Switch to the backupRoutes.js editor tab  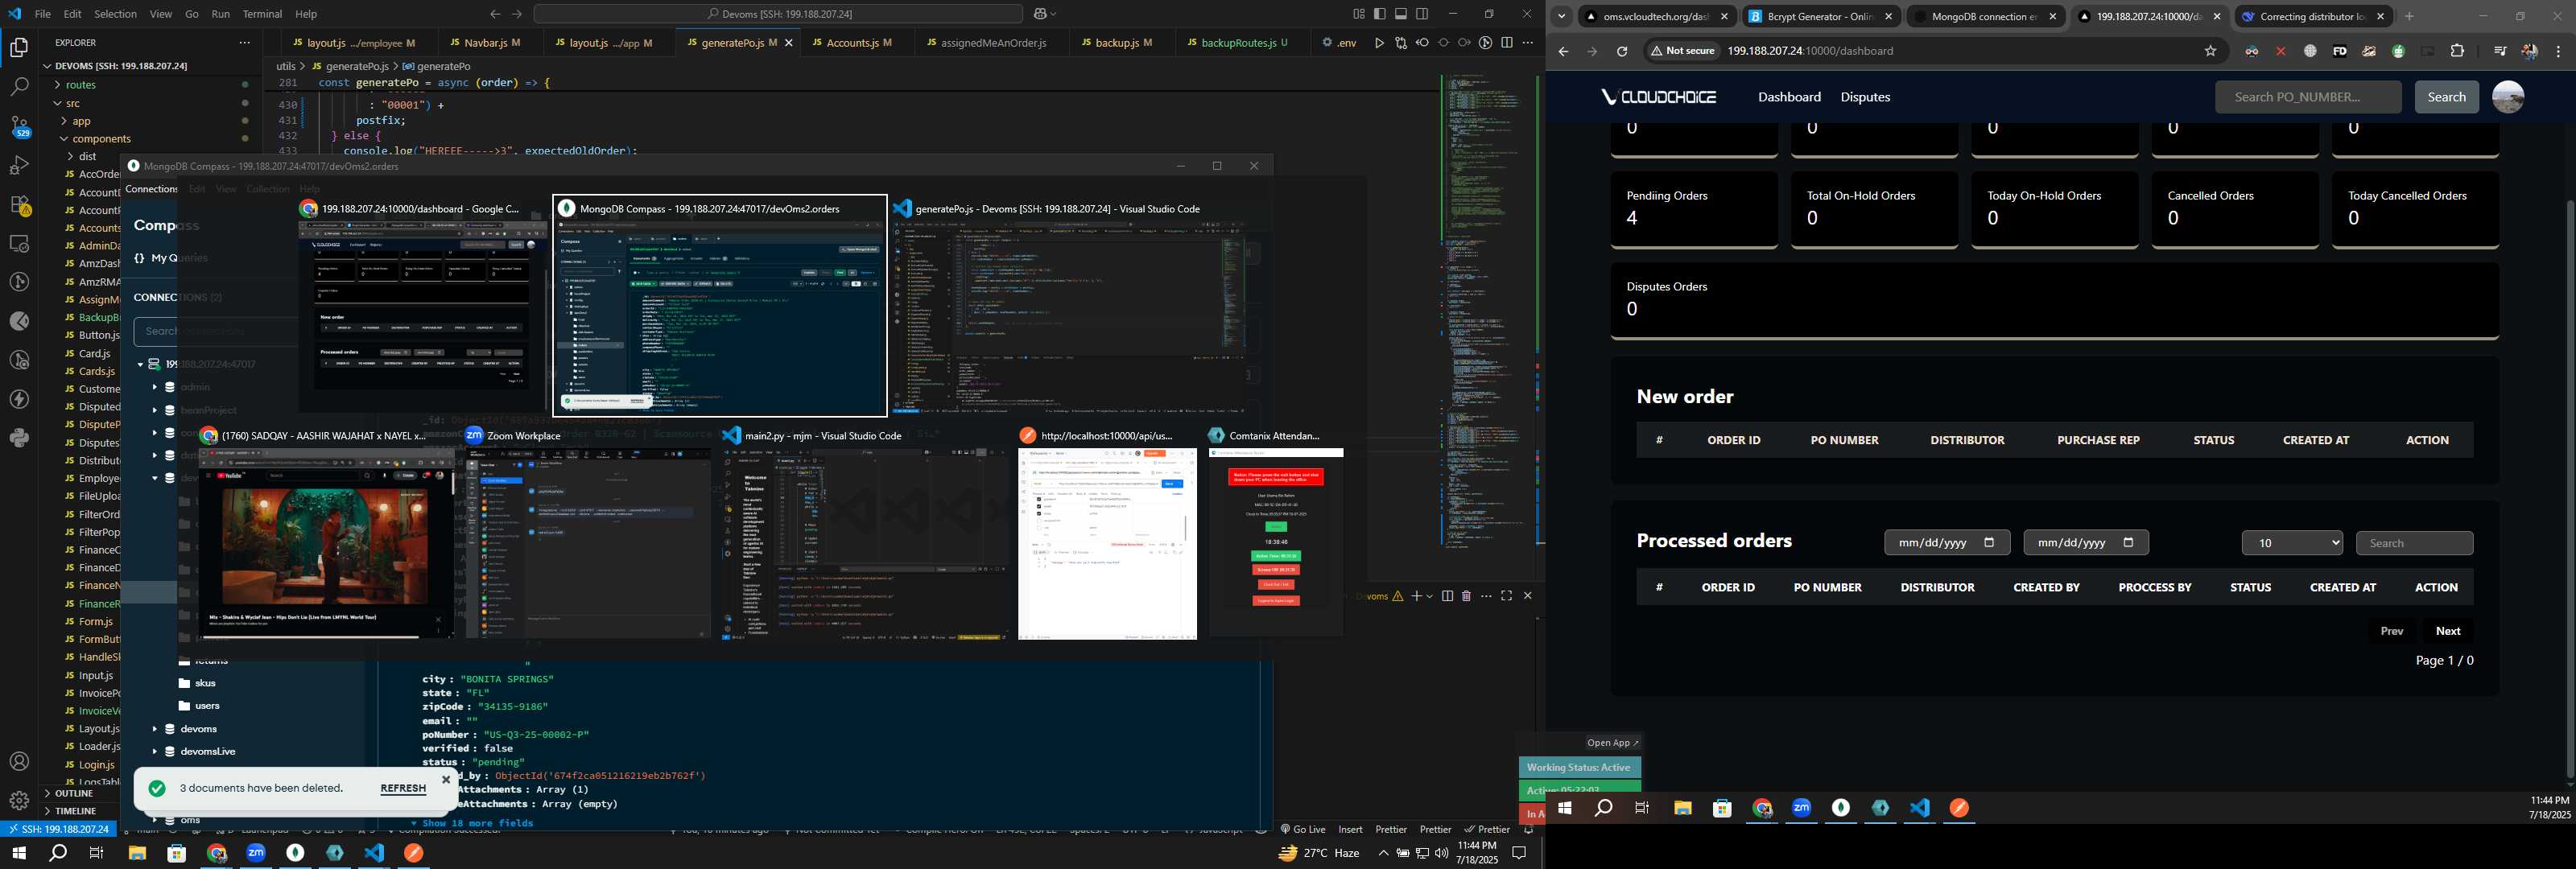pyautogui.click(x=1243, y=43)
